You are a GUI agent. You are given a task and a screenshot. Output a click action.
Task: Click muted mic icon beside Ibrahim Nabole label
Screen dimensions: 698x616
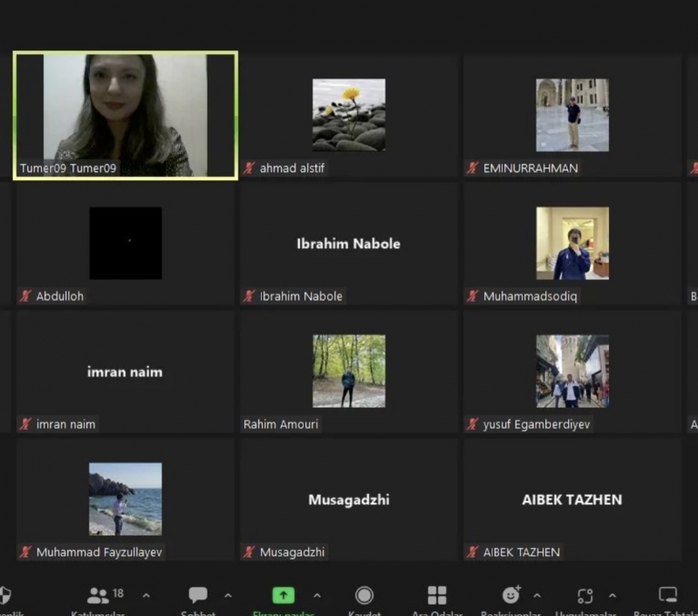[250, 296]
